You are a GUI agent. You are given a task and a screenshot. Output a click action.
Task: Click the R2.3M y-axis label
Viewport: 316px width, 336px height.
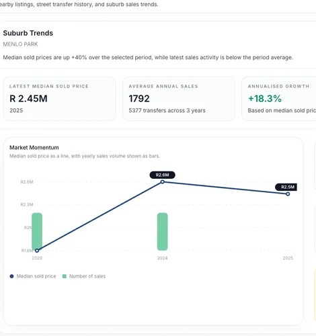(27, 204)
